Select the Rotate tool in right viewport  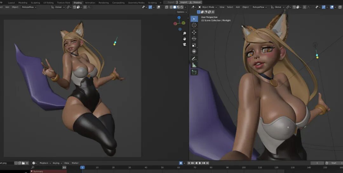(x=194, y=39)
